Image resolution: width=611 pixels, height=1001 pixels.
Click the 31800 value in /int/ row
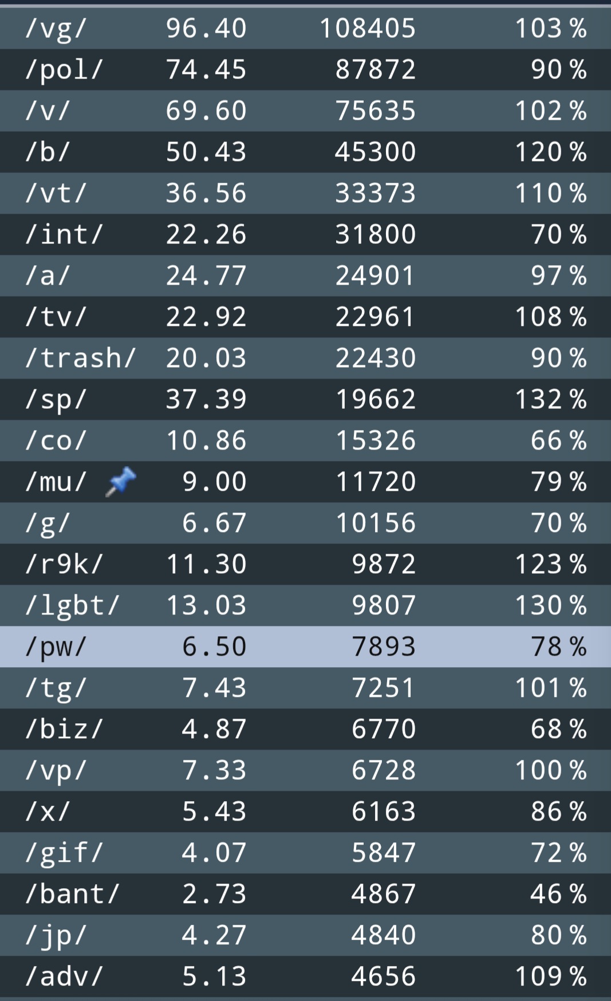(x=376, y=235)
